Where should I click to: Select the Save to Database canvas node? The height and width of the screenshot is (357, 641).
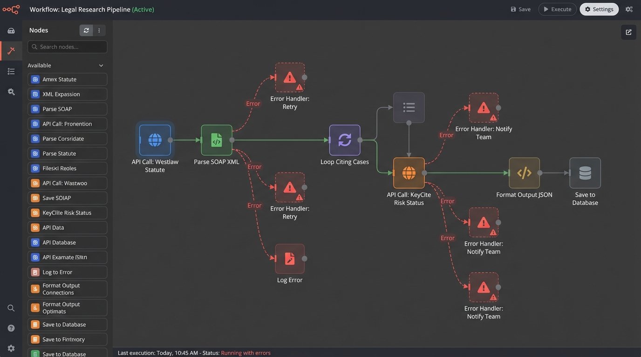pos(585,173)
